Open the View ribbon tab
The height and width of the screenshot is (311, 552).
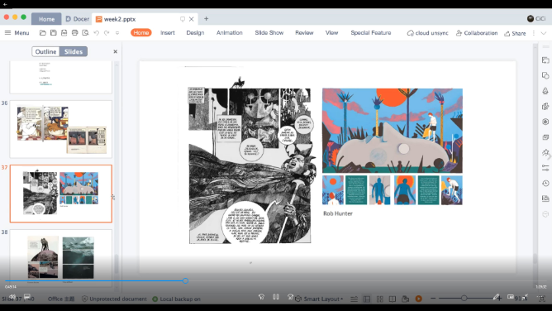click(331, 33)
